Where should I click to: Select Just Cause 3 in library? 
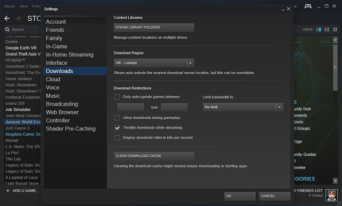pyautogui.click(x=18, y=128)
